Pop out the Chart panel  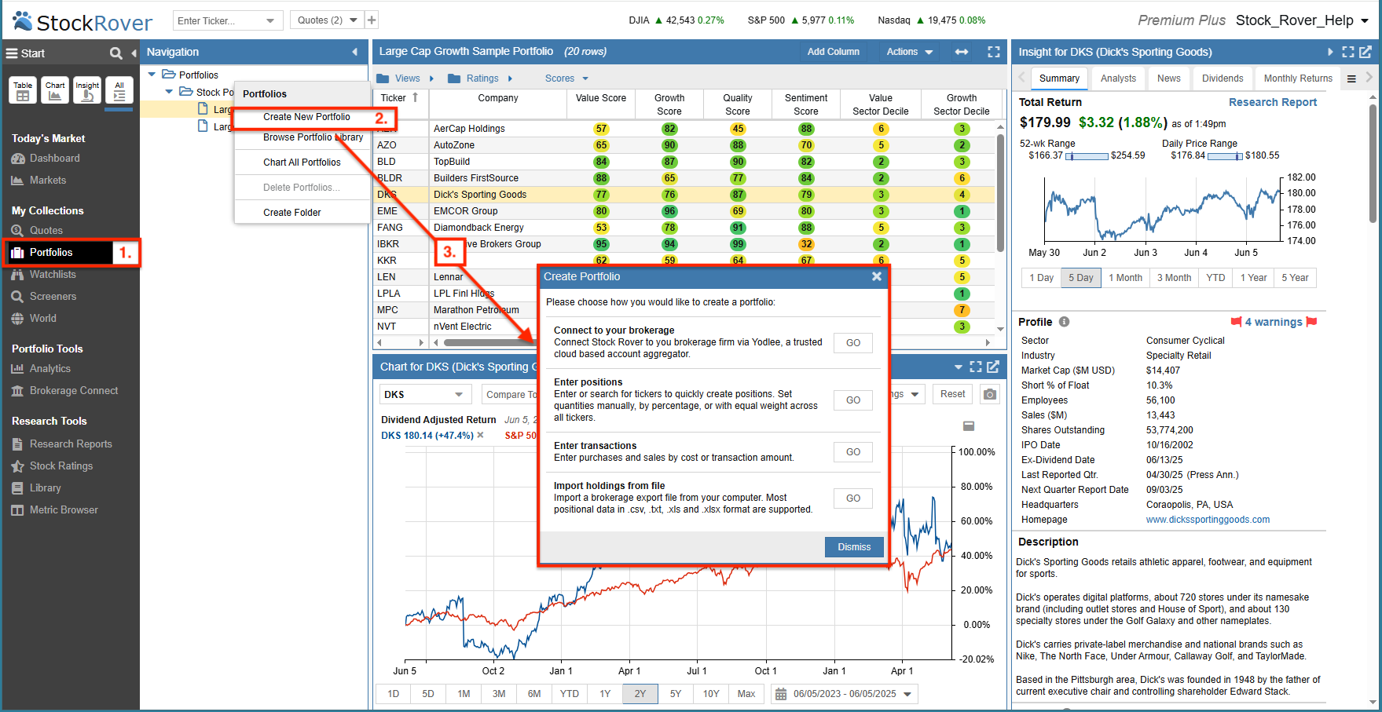point(993,367)
